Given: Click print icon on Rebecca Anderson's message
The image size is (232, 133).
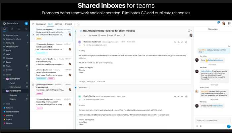Looking at the screenshot, I should click(x=186, y=42).
